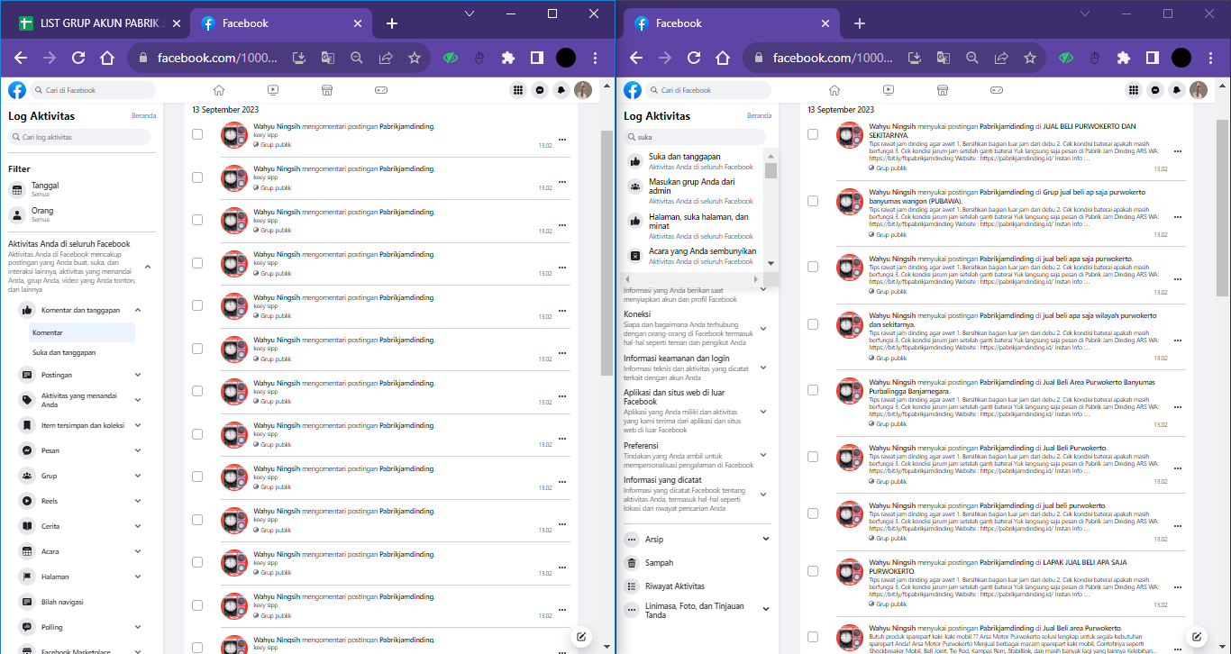Expand Item tersimpan dan koleksi section

click(x=138, y=425)
